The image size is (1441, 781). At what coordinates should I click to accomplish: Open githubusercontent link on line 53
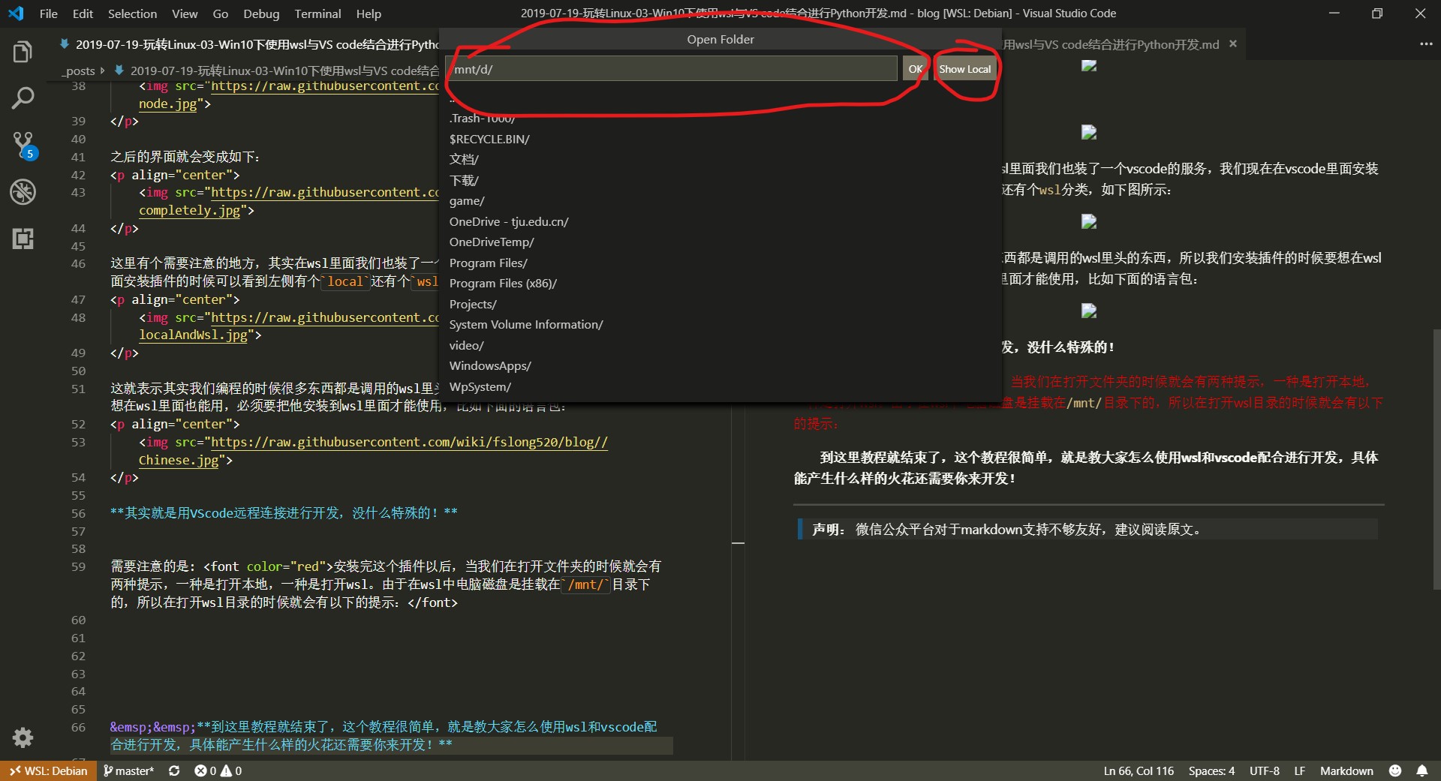pyautogui.click(x=409, y=443)
